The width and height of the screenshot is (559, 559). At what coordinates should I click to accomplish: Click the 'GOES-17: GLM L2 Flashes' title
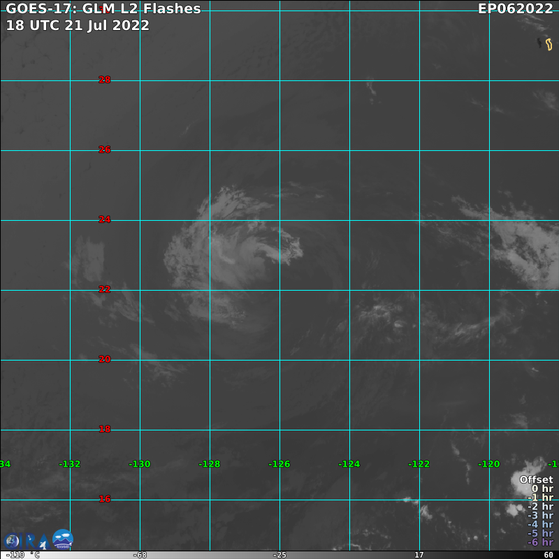103,8
